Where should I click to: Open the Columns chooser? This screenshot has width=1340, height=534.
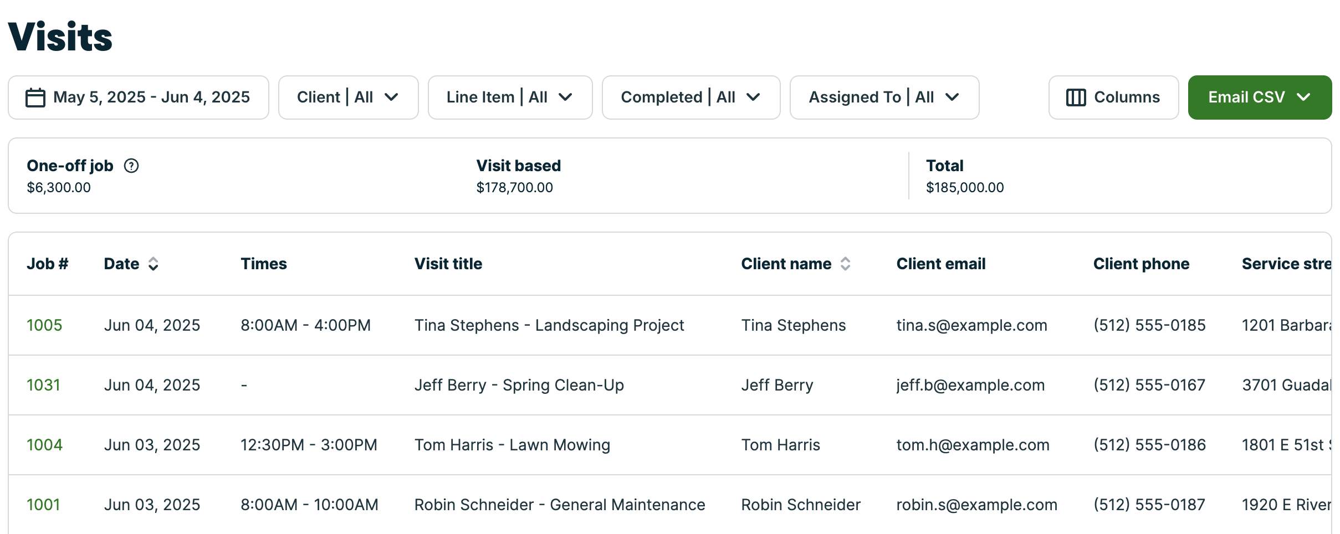pos(1113,97)
